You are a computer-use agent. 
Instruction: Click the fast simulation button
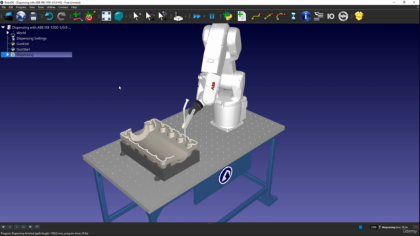coord(197,16)
